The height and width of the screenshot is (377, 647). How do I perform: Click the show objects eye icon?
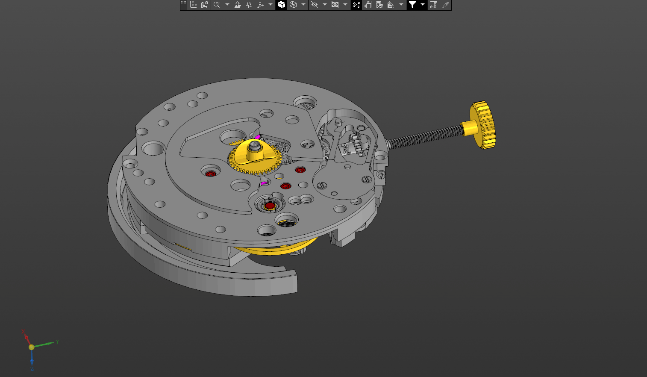pyautogui.click(x=335, y=5)
